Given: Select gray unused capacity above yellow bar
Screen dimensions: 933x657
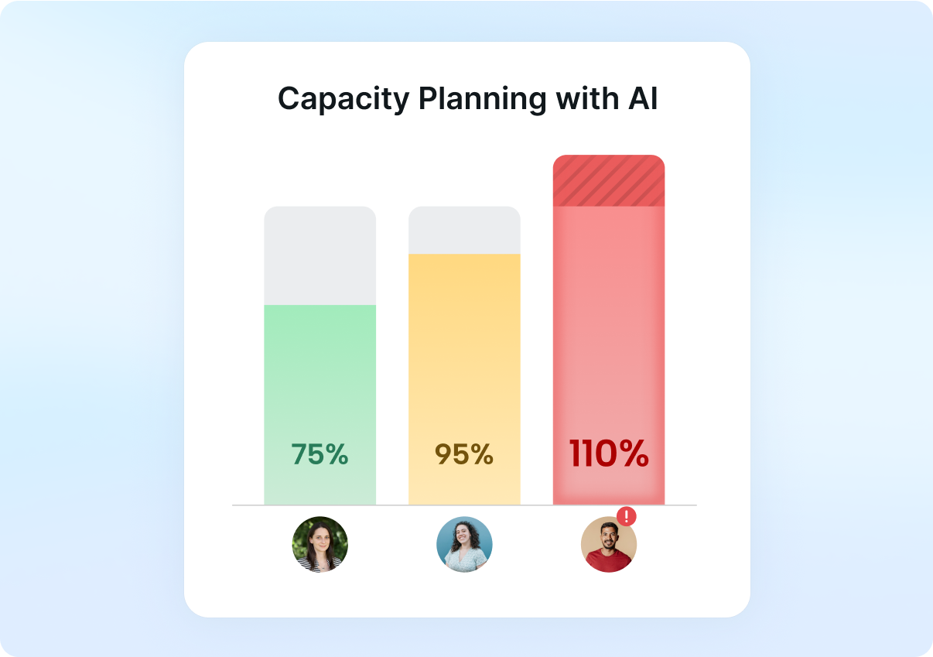Looking at the screenshot, I should pyautogui.click(x=464, y=231).
